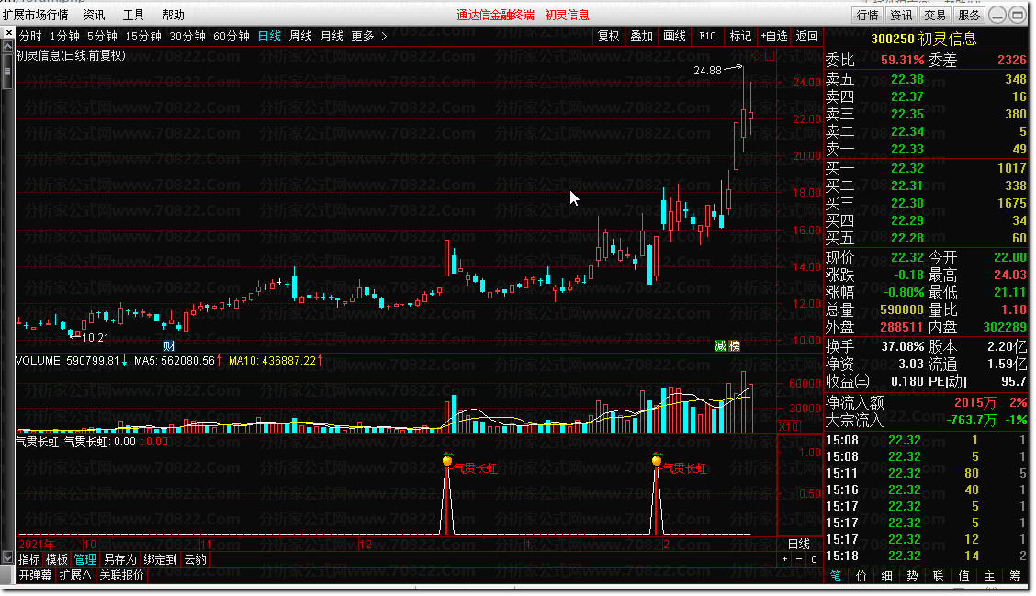Image resolution: width=1036 pixels, height=596 pixels.
Task: Zoom out chart with the − button
Action: coord(799,559)
